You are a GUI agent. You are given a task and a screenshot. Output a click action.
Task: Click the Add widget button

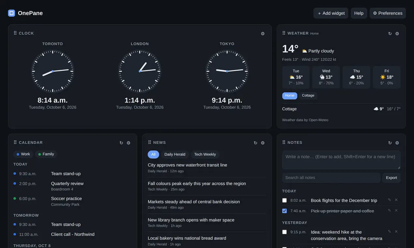[331, 13]
